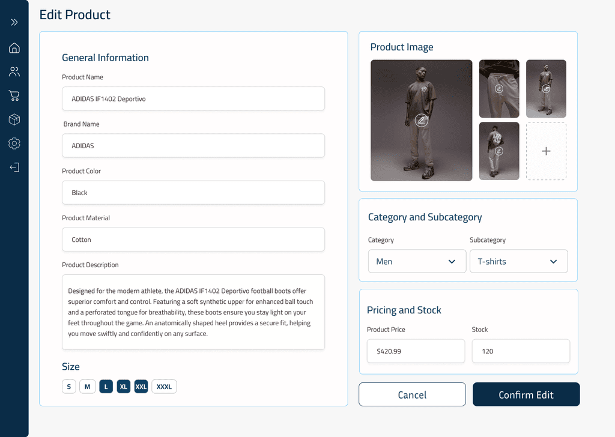
Task: Open the Users icon in sidebar
Action: click(x=14, y=72)
